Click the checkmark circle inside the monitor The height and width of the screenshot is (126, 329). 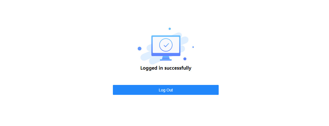click(166, 45)
